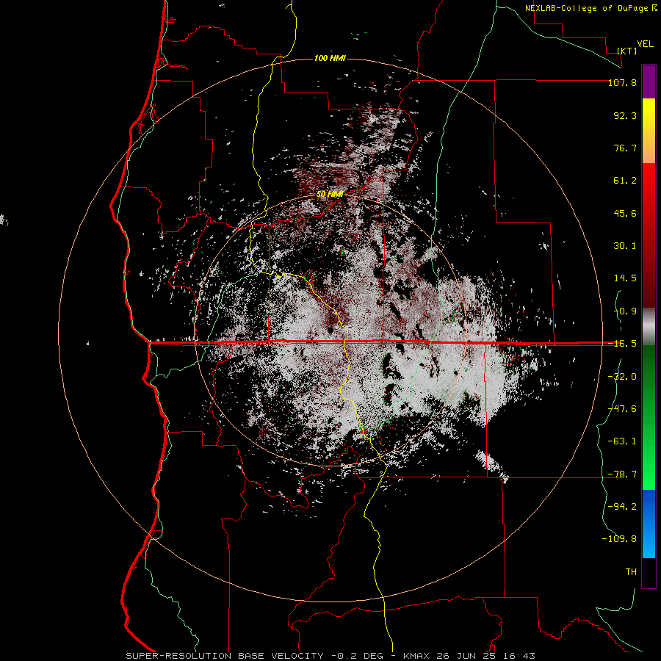The image size is (661, 661).
Task: Select the -47.6 legend value
Action: point(622,409)
